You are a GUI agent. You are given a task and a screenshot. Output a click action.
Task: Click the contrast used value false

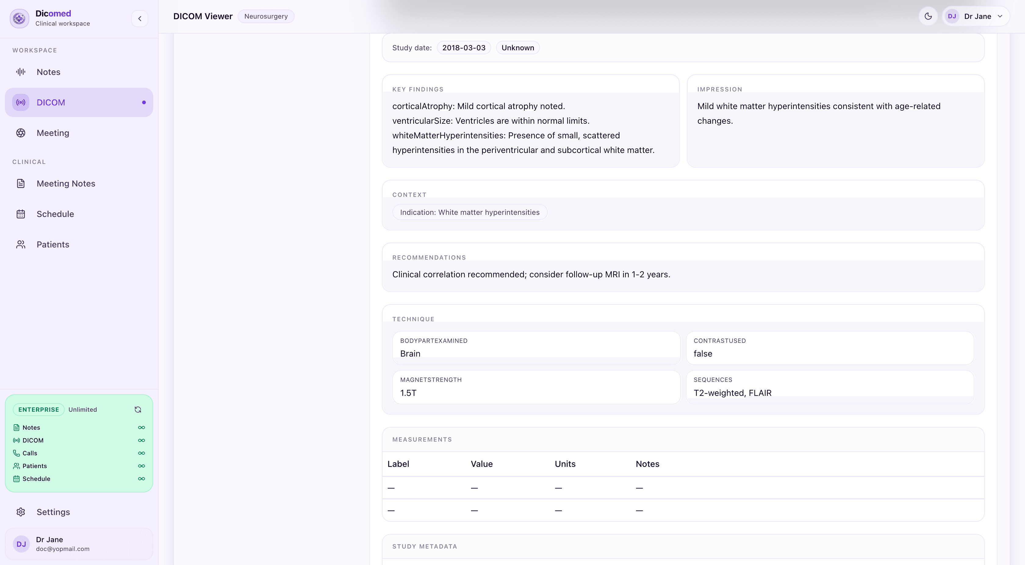point(703,354)
